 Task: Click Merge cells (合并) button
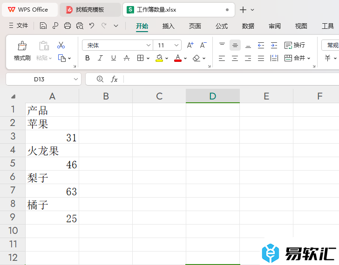click(295, 58)
